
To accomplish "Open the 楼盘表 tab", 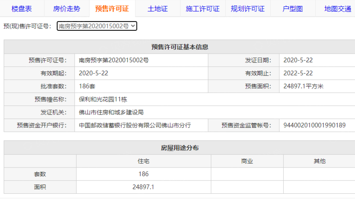I will 22,9.
